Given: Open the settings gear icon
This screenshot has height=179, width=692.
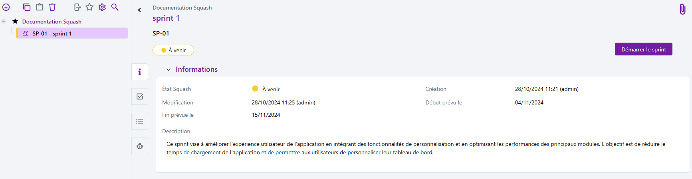Looking at the screenshot, I should (x=102, y=7).
